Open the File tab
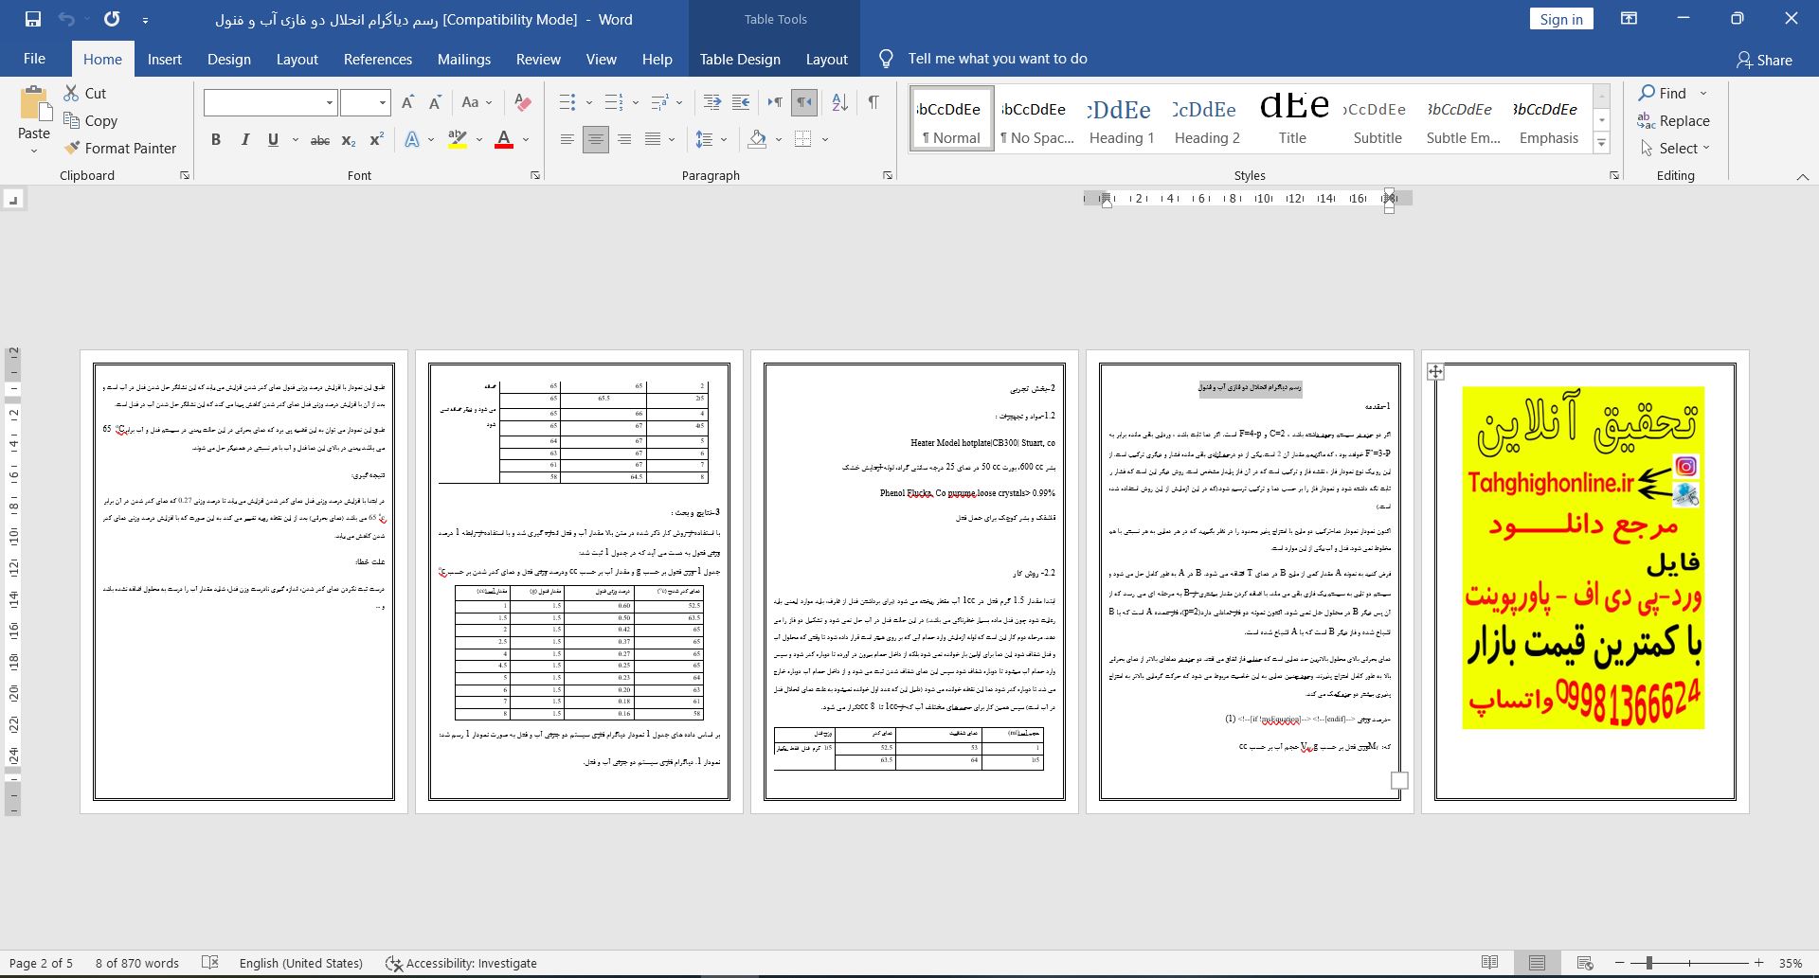Viewport: 1819px width, 978px height. coord(34,59)
